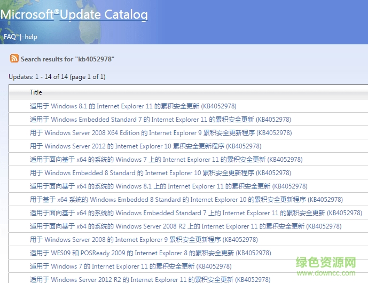Select the 'Search results for "kb4052978"' heading
This screenshot has height=283, width=368.
pyautogui.click(x=67, y=59)
